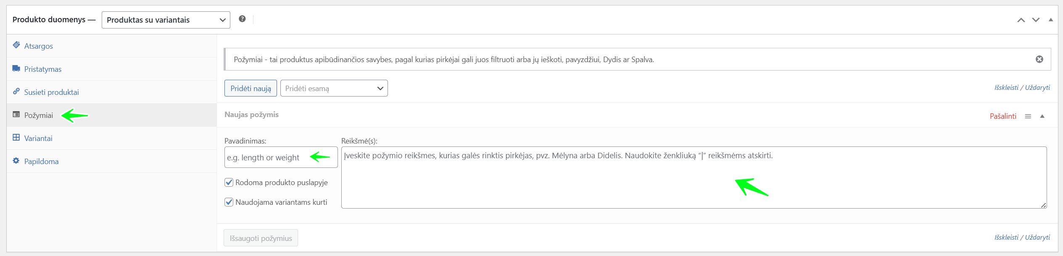Open the Susieti produktai tab
1063x256 pixels.
[x=51, y=92]
